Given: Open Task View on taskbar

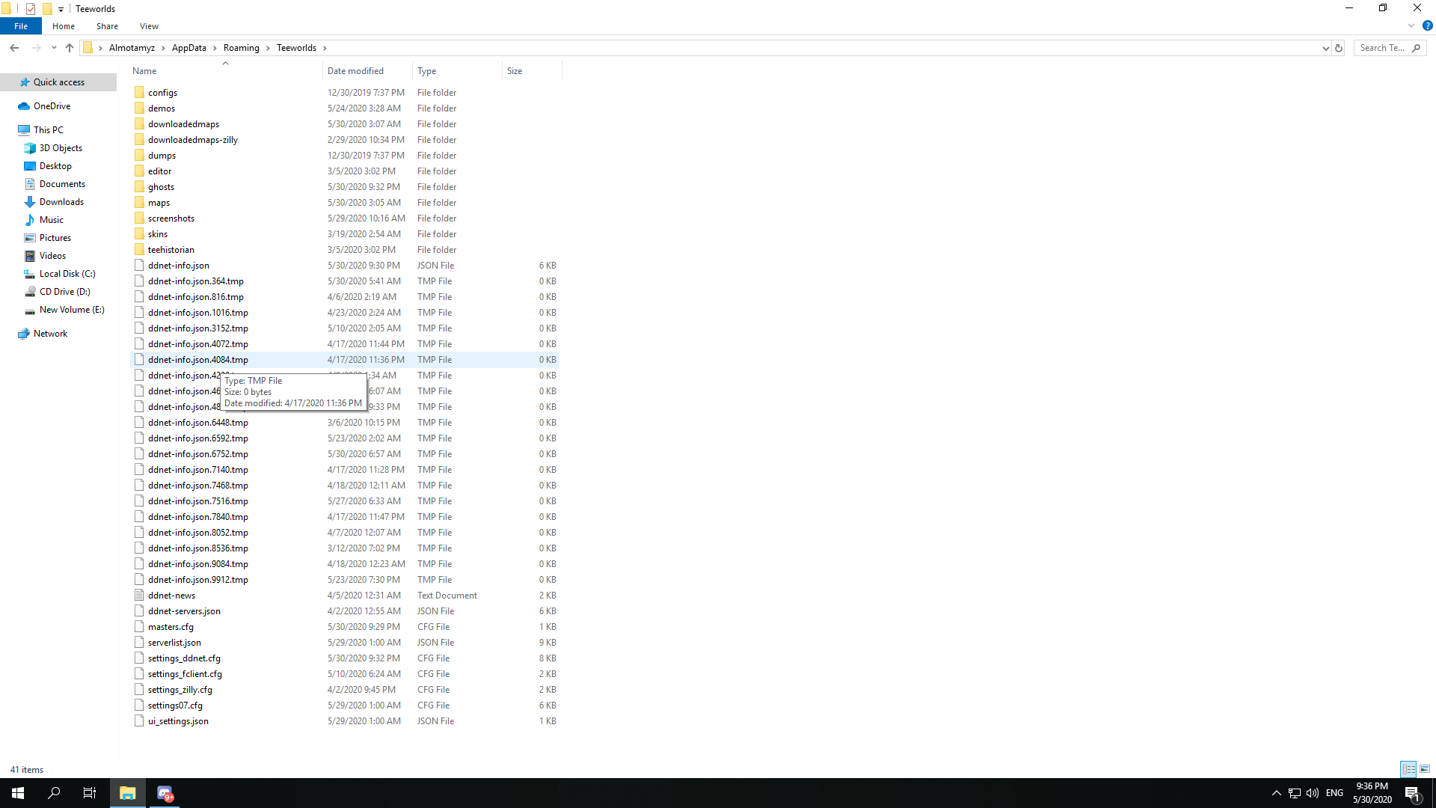Looking at the screenshot, I should click(90, 793).
